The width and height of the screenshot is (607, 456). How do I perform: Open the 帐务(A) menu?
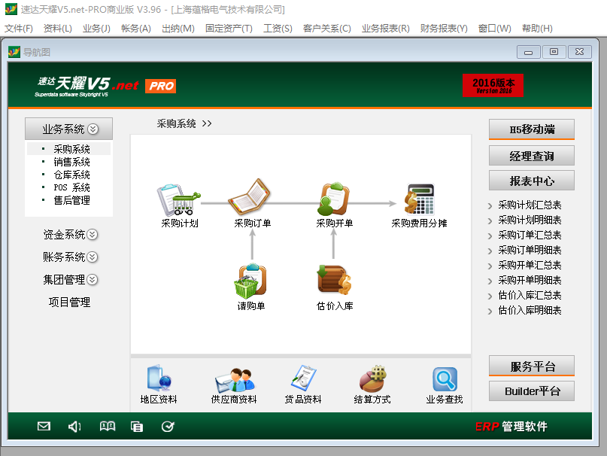point(136,29)
